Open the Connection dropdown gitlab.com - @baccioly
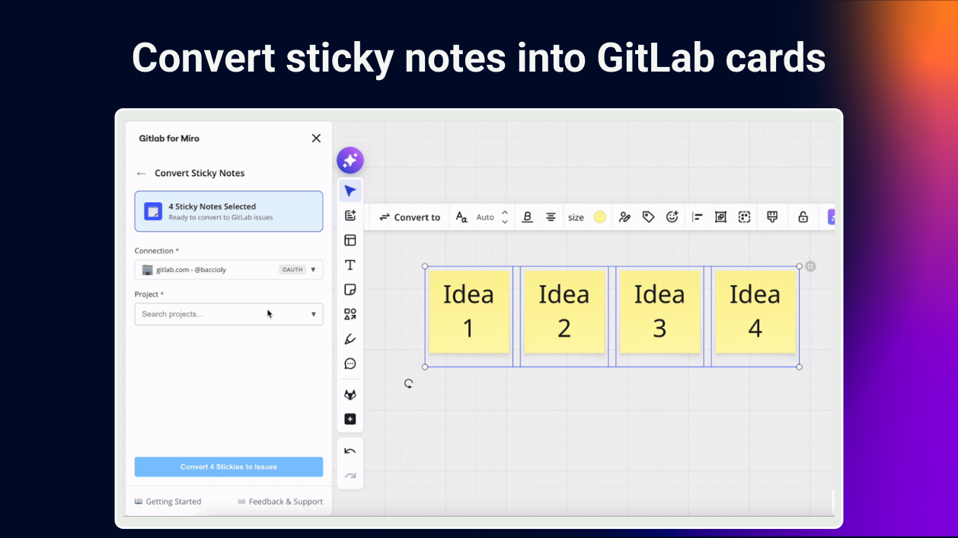This screenshot has width=958, height=538. click(228, 270)
